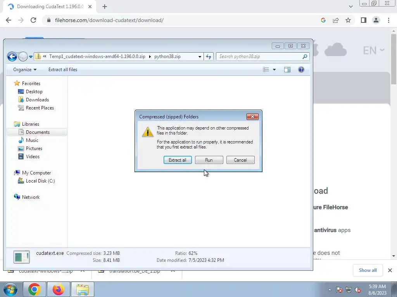Open the EN language dropdown
Image resolution: width=397 pixels, height=297 pixels.
click(373, 50)
